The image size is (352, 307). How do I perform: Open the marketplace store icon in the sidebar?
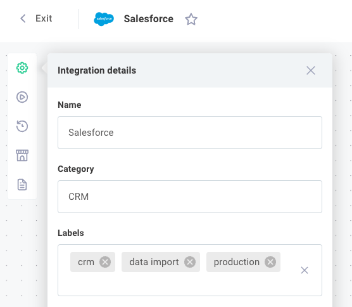tap(22, 155)
